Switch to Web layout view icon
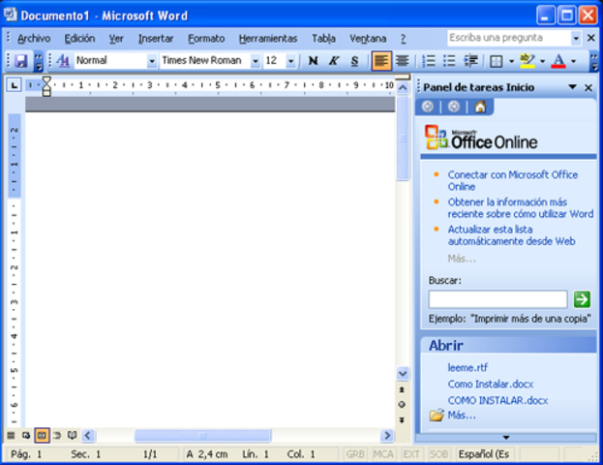The image size is (603, 465). coord(26,435)
